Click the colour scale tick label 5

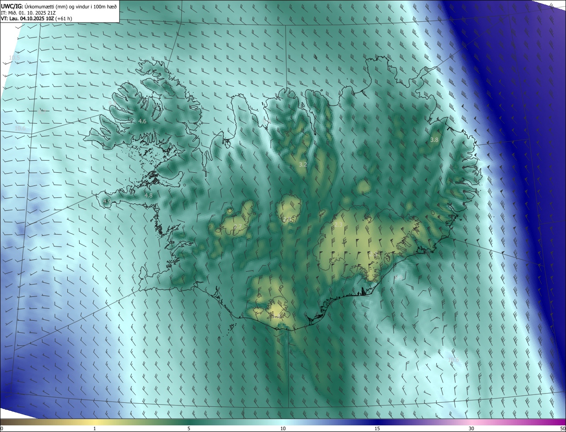189,428
